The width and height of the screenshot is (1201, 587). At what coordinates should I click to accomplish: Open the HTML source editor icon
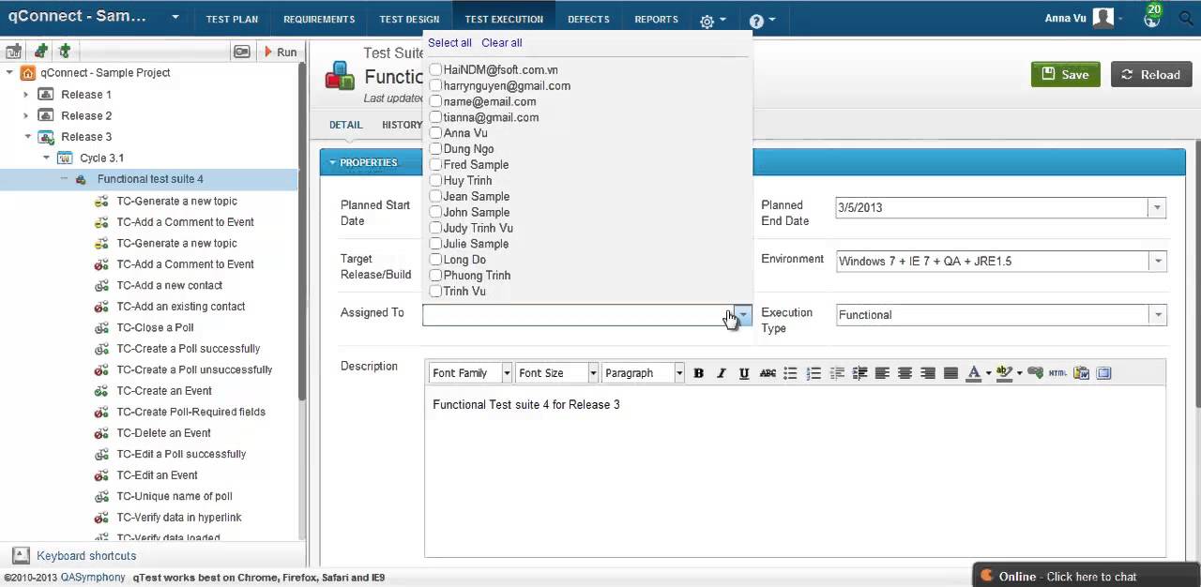[x=1057, y=373]
